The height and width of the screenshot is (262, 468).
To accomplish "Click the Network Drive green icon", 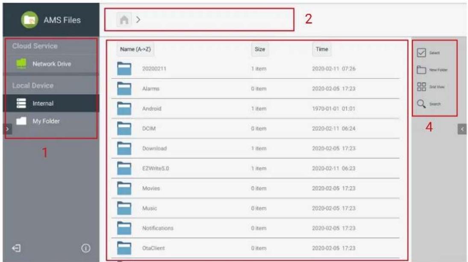I will point(21,64).
